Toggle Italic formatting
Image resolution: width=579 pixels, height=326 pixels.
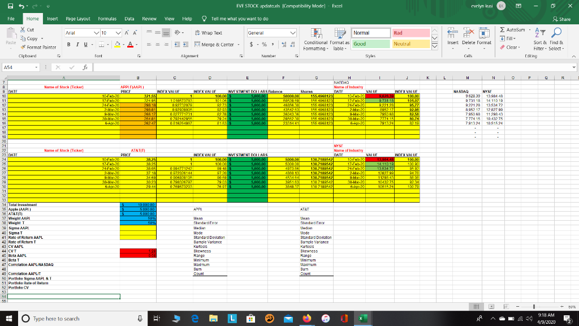coord(77,45)
